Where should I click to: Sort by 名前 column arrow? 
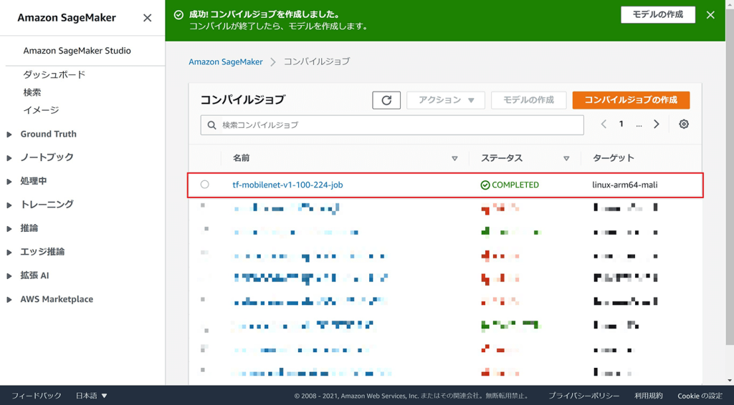(454, 158)
